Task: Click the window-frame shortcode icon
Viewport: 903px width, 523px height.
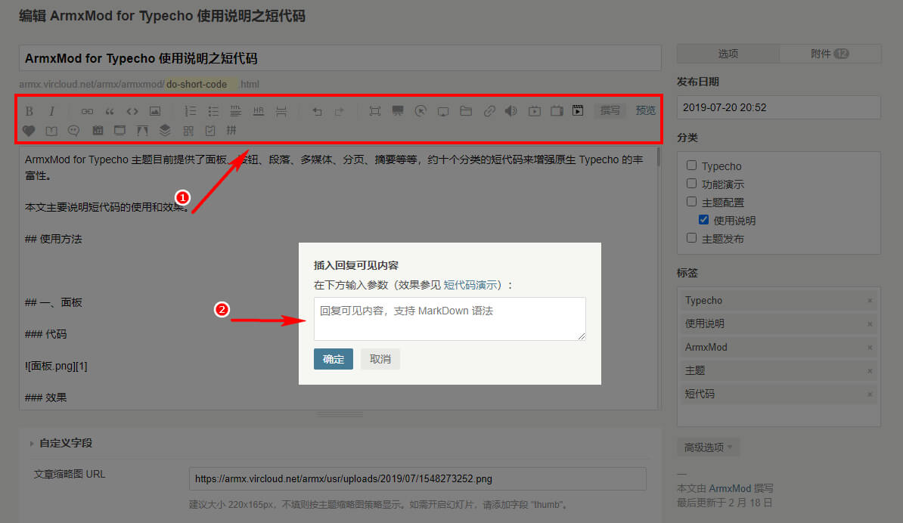Action: 119,131
